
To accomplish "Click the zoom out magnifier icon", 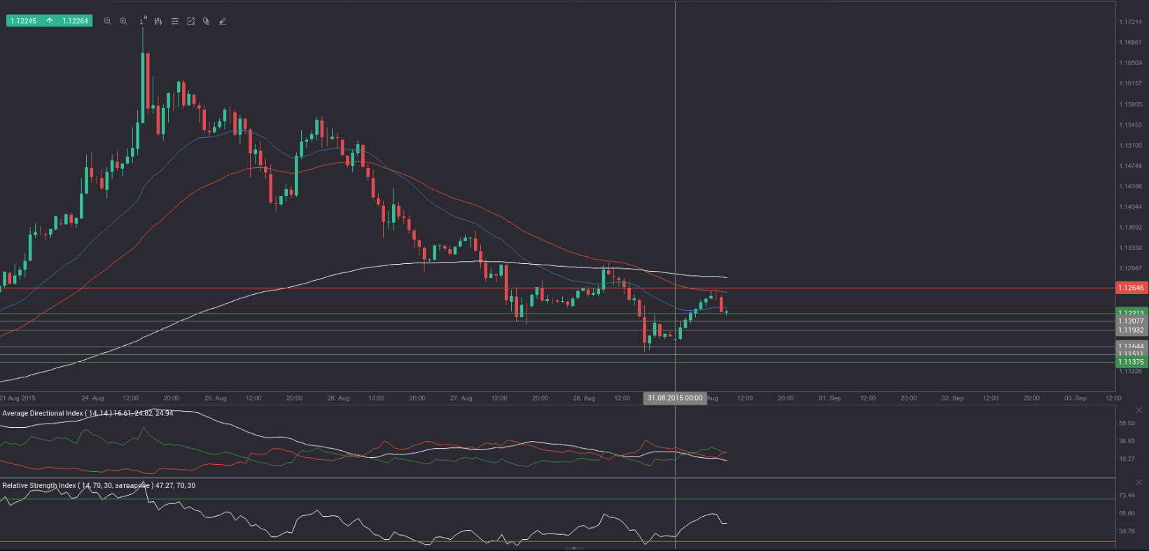I will (107, 21).
